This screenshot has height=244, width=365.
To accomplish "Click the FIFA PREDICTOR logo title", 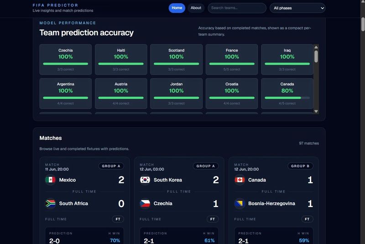I will pyautogui.click(x=55, y=5).
